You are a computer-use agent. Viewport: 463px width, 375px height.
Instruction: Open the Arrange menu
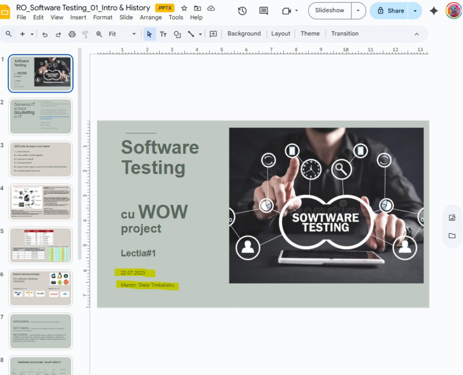click(151, 17)
